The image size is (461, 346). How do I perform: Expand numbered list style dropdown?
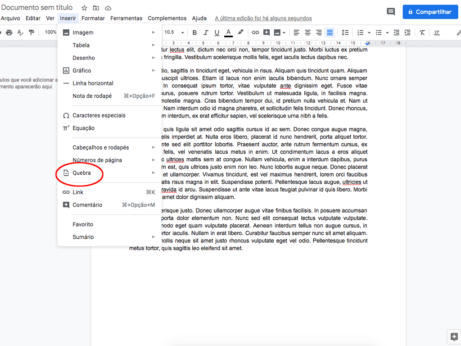coord(369,32)
